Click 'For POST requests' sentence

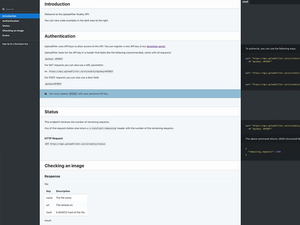[x=72, y=78]
